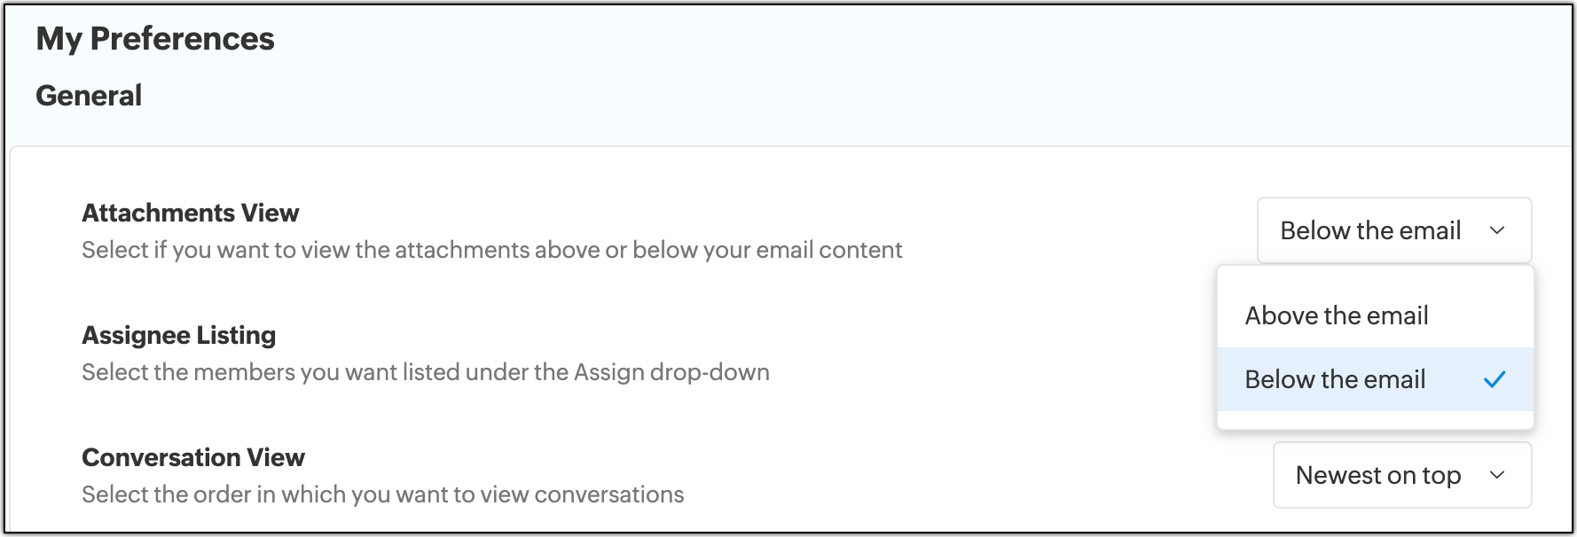The height and width of the screenshot is (537, 1577).
Task: Click the chevron arrow beside Newest on top
Action: click(x=1497, y=475)
